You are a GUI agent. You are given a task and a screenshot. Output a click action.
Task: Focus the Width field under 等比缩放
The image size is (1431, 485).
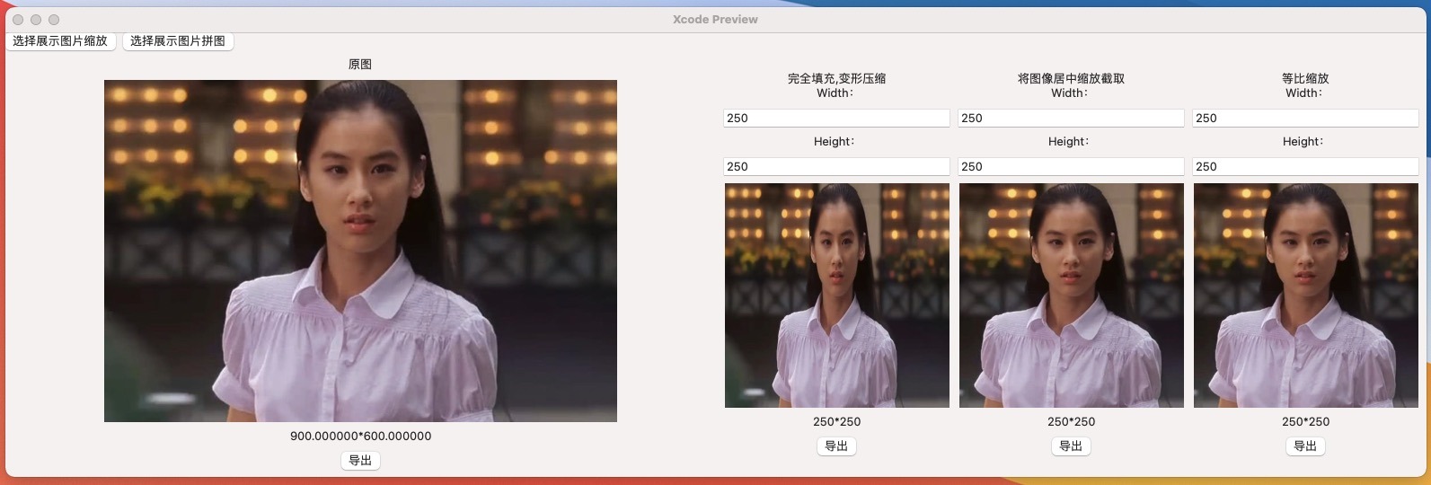(x=1305, y=118)
